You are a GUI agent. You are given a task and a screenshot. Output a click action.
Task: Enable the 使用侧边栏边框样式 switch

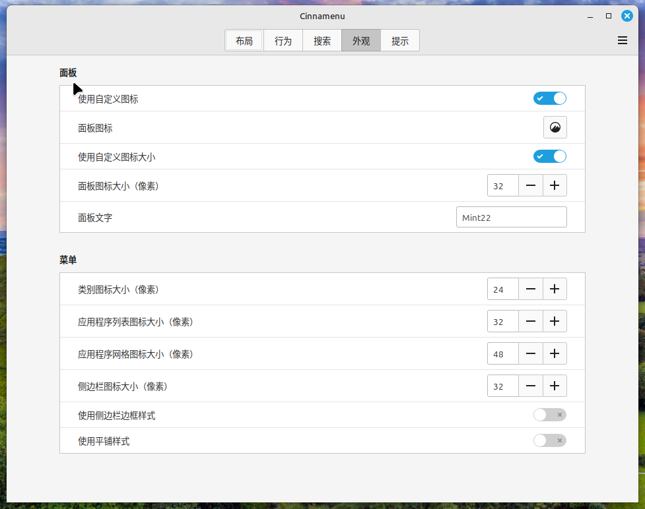click(549, 415)
